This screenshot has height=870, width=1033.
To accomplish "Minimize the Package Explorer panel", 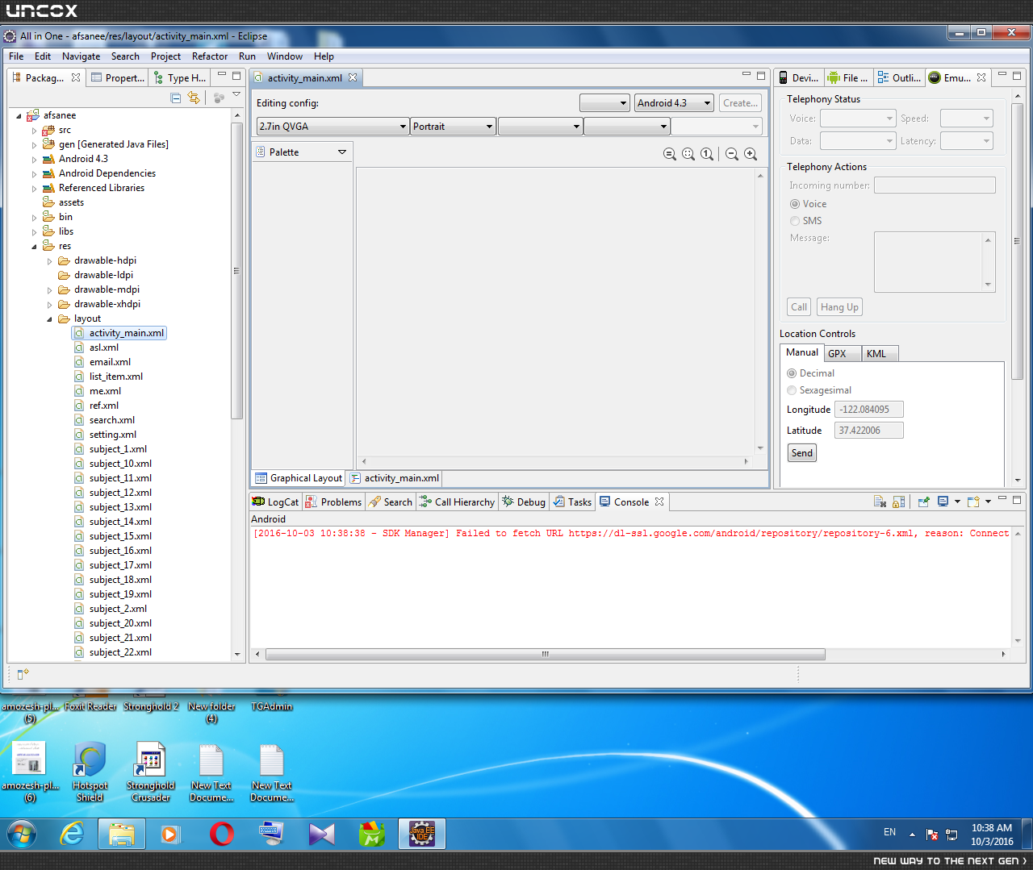I will [x=222, y=75].
